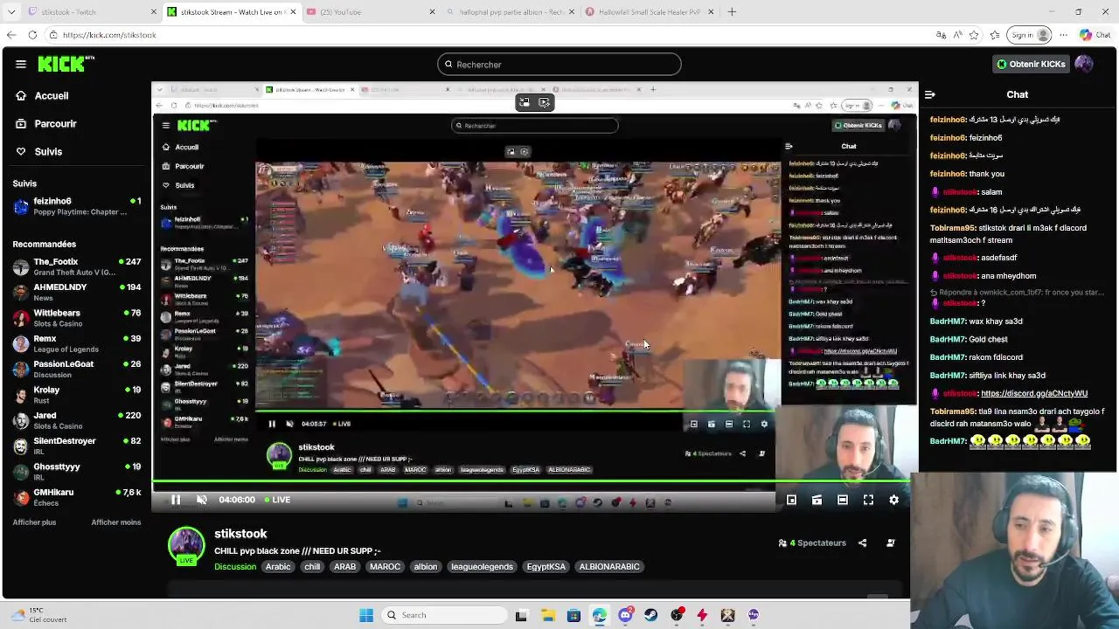Click the address bar URL
The height and width of the screenshot is (629, 1119).
(x=109, y=35)
